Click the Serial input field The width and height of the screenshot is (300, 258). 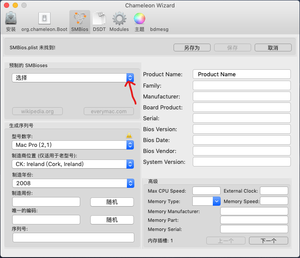pyautogui.click(x=242, y=118)
